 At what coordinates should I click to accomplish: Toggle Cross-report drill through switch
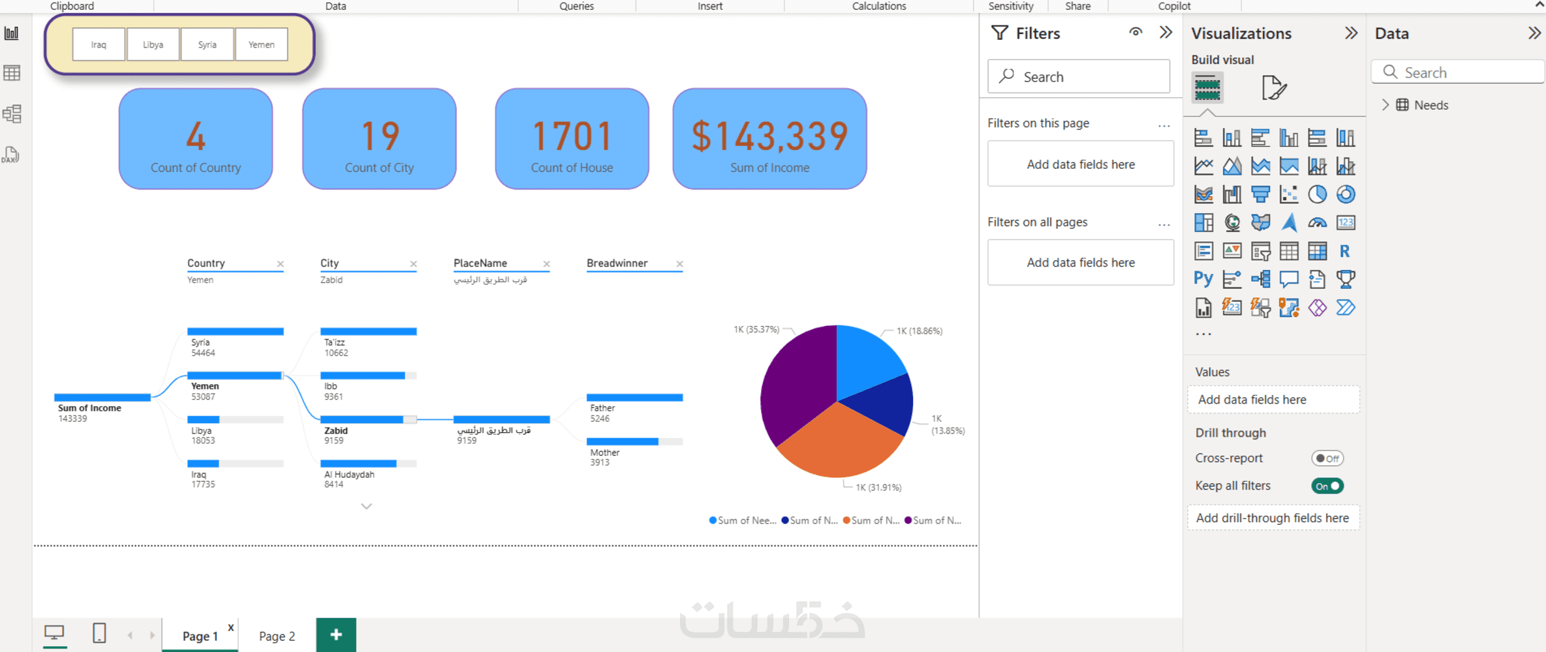tap(1327, 458)
